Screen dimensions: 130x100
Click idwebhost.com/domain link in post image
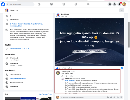pos(89,51)
